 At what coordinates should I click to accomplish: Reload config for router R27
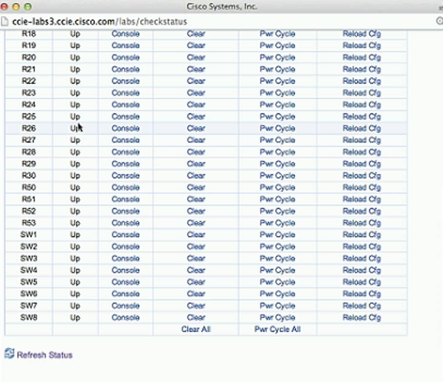[x=362, y=140]
